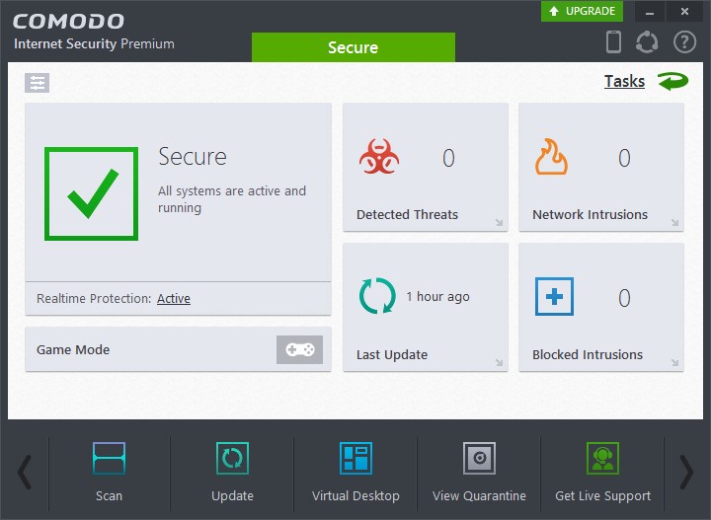Image resolution: width=711 pixels, height=520 pixels.
Task: Click the 'Blocked Intrusions' label
Action: click(588, 354)
